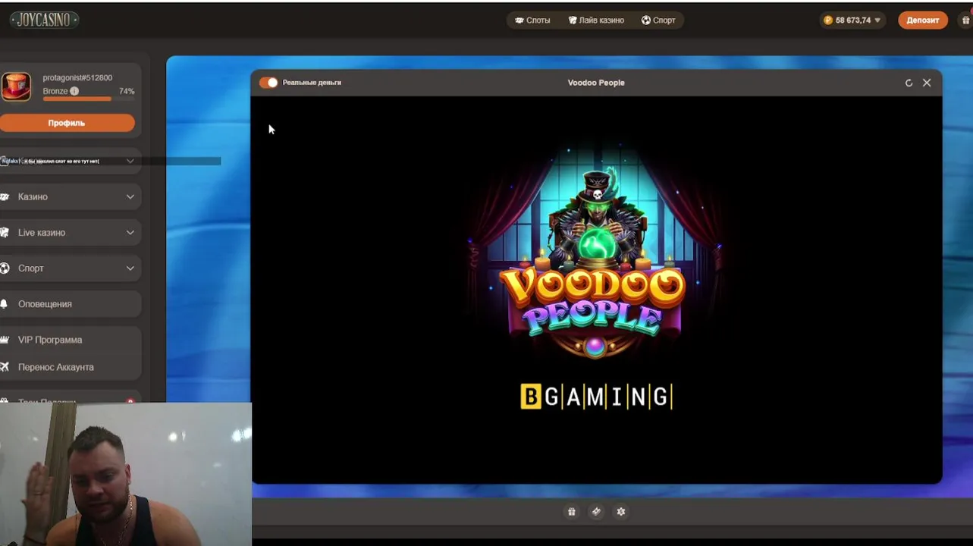The height and width of the screenshot is (546, 973).
Task: Click the Voodoo People game title text
Action: pyautogui.click(x=596, y=83)
